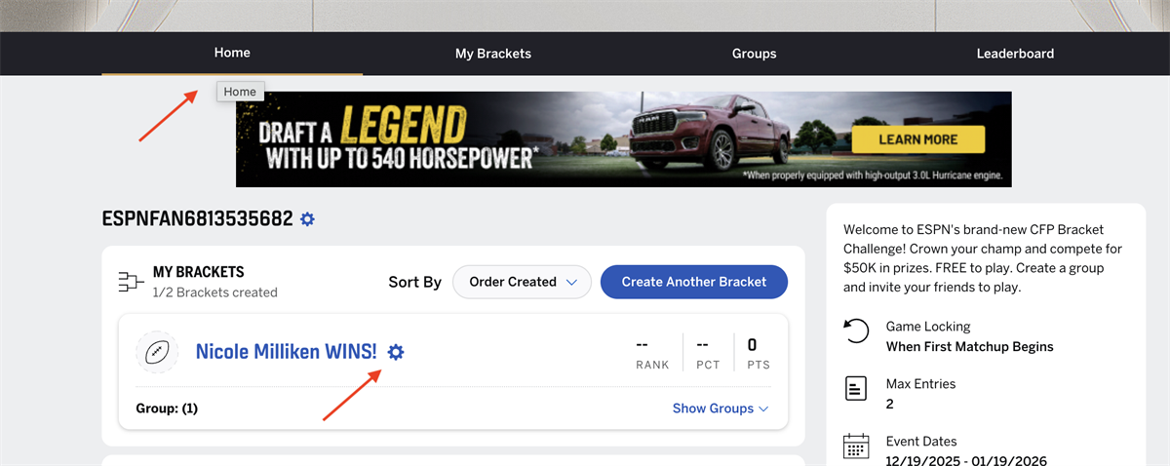Click the Max Entries document icon

click(x=855, y=389)
